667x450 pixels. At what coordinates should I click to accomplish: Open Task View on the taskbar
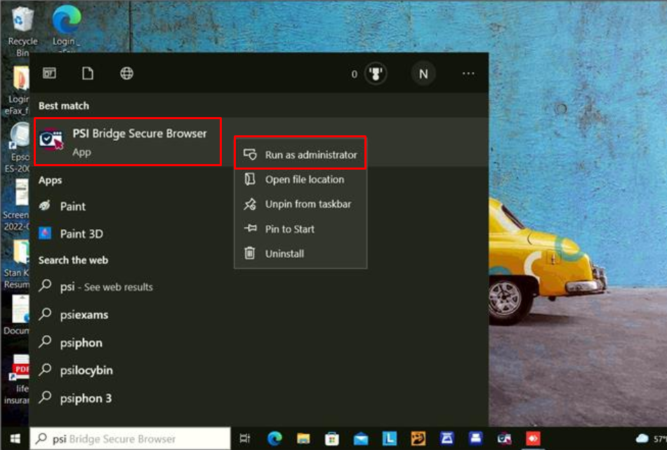coord(245,439)
